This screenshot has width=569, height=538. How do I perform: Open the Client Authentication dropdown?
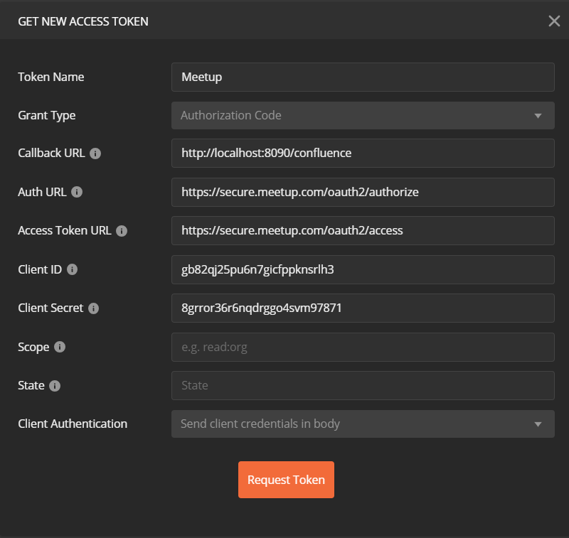(x=363, y=424)
